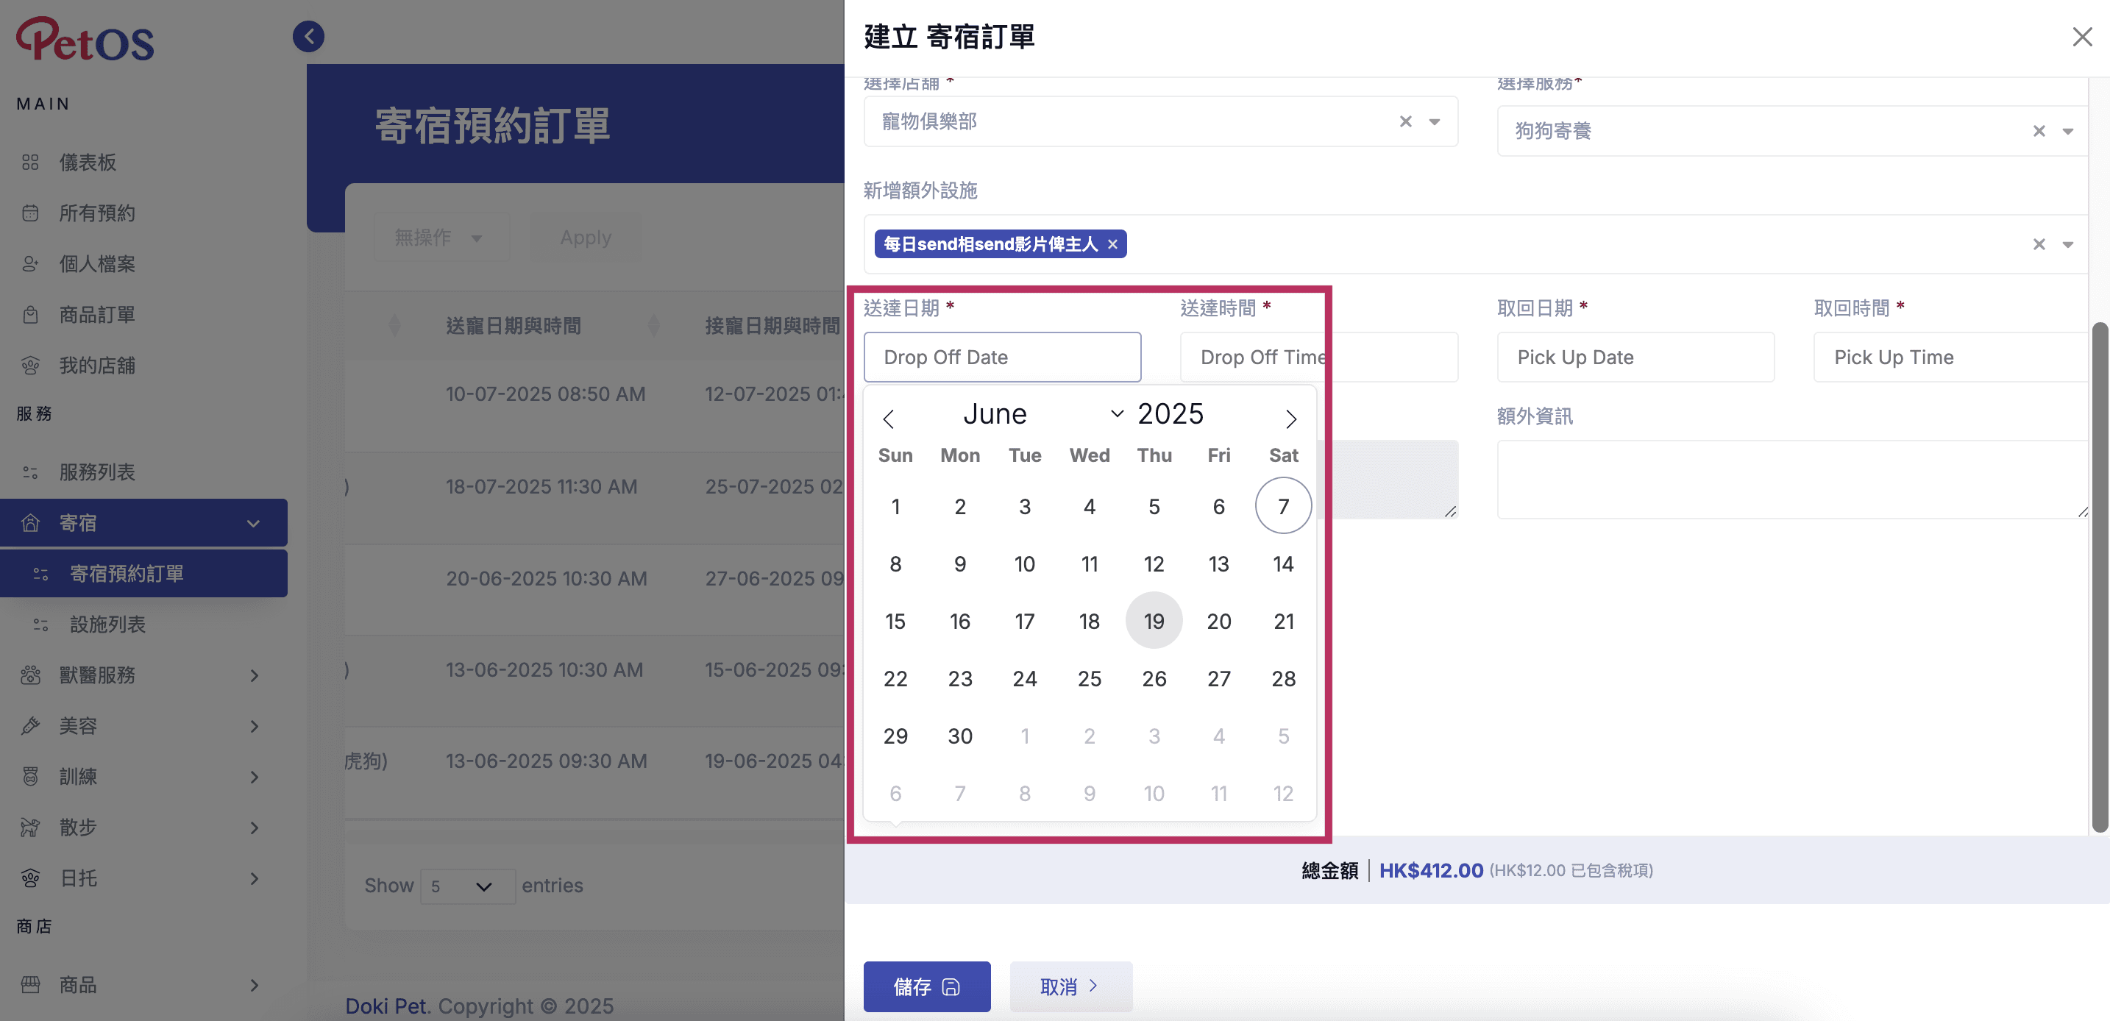Click the PetOS logo
This screenshot has width=2110, height=1021.
(85, 39)
